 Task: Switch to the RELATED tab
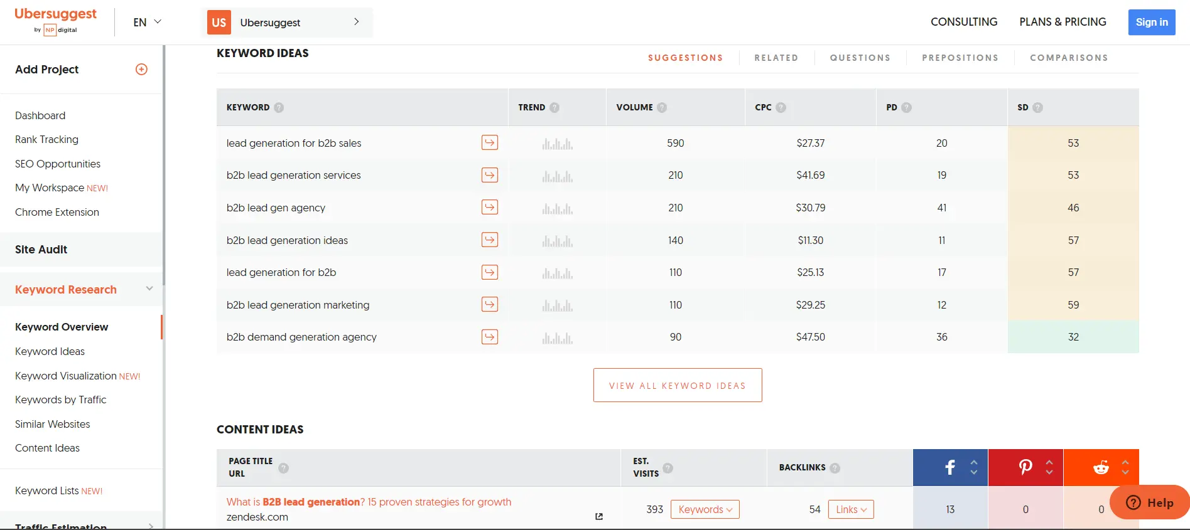point(776,58)
